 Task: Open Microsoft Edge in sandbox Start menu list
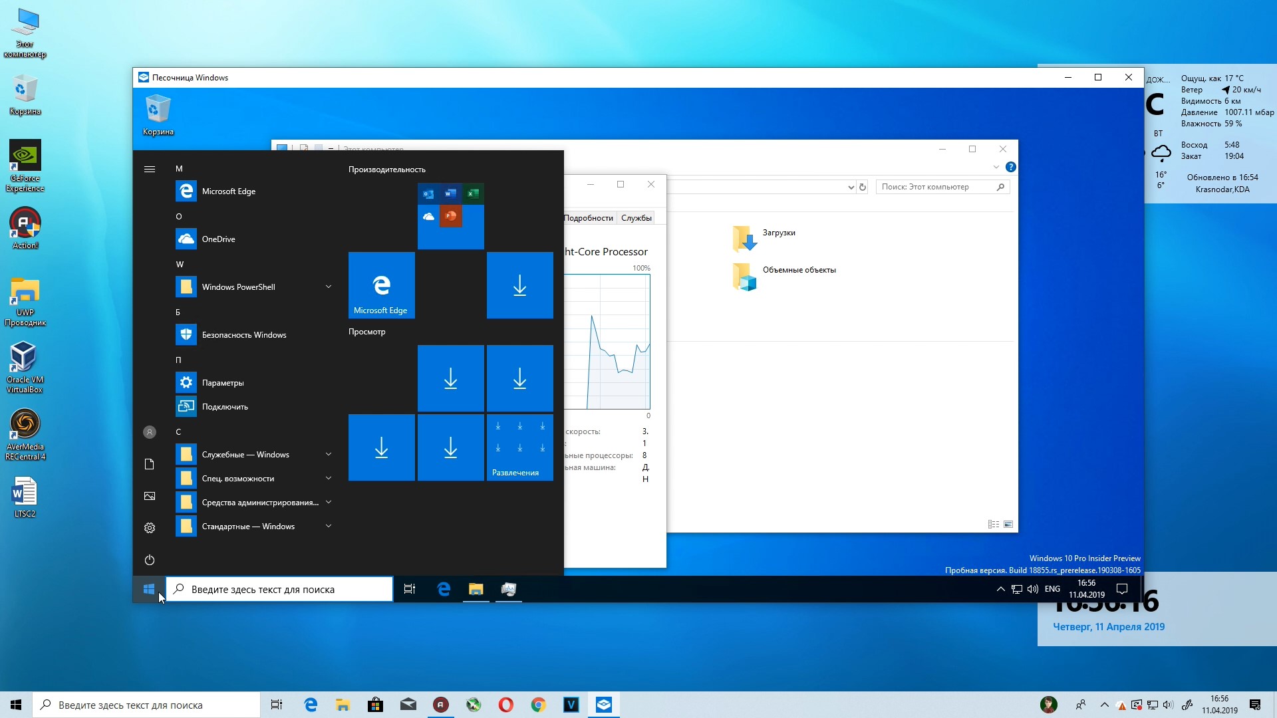[x=253, y=191]
